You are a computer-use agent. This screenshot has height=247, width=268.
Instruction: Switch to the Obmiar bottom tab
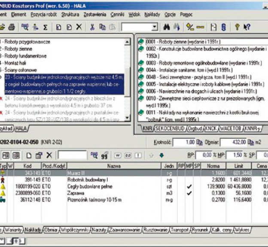click(x=51, y=230)
